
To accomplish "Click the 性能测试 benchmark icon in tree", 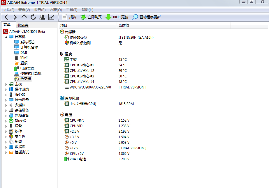I will click(x=11, y=152).
